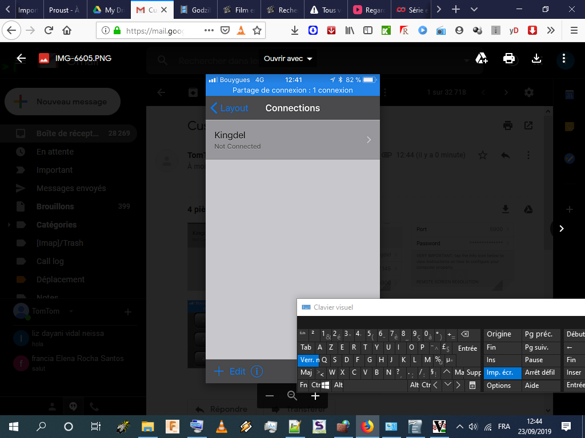List all tabs dropdown arrow
585x438 pixels.
pos(474,10)
